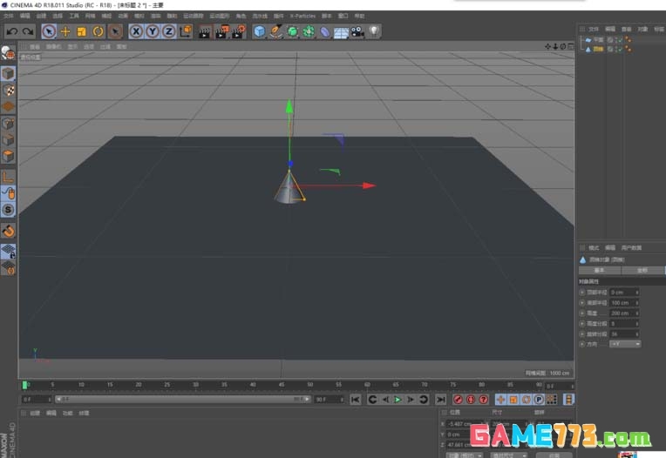The image size is (666, 458).
Task: Click the green playhead at frame 0
Action: [x=24, y=385]
